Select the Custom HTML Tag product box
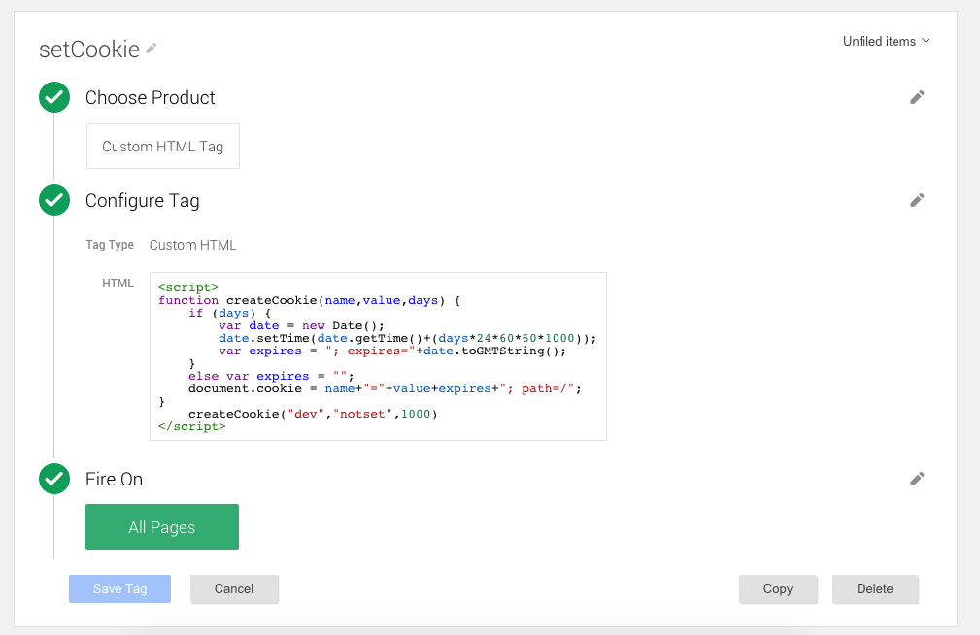 click(x=162, y=147)
